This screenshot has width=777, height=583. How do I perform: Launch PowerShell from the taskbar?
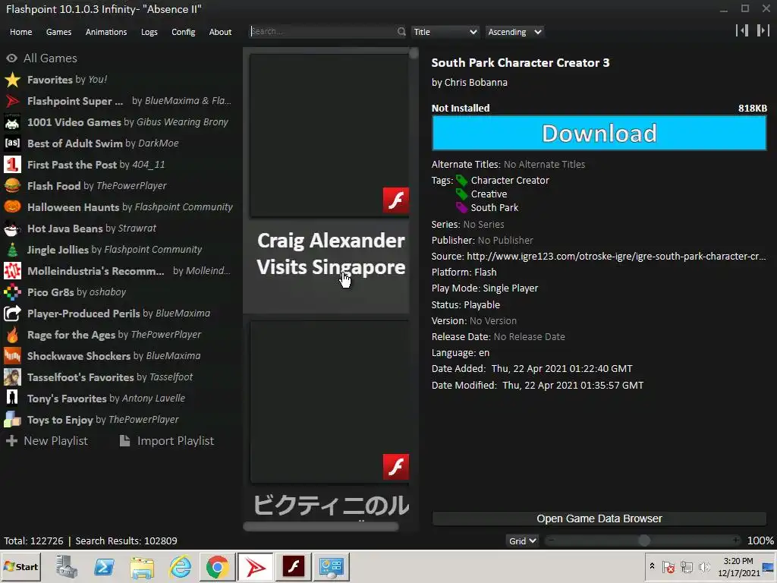(104, 566)
